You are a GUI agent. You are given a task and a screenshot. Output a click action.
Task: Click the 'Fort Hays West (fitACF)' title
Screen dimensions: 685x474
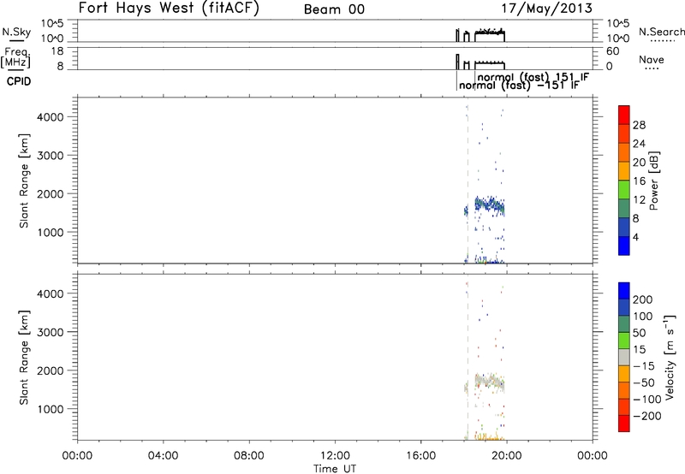click(x=169, y=9)
